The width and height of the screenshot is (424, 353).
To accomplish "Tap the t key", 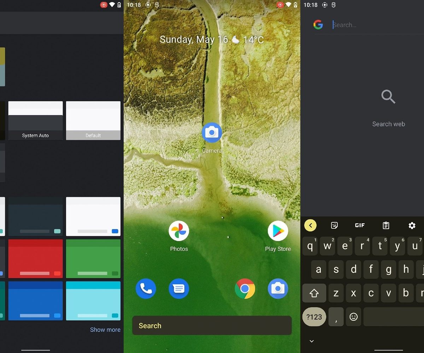I will [x=380, y=246].
